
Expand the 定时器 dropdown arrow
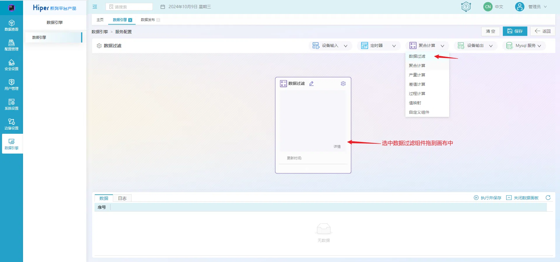[x=394, y=46]
